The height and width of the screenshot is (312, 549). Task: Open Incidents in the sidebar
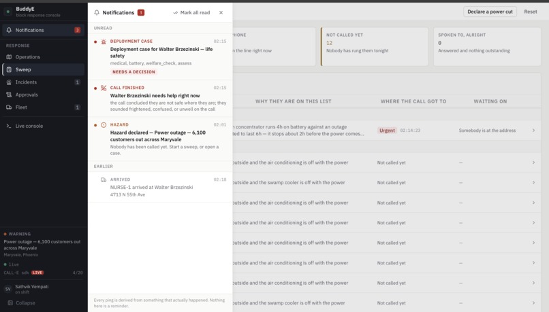[x=44, y=82]
